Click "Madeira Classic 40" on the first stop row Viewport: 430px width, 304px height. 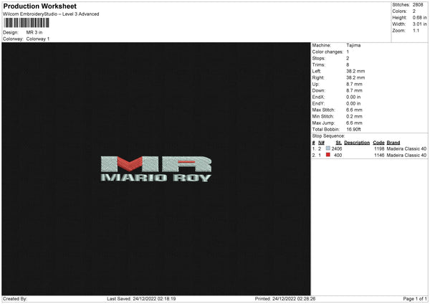406,148
